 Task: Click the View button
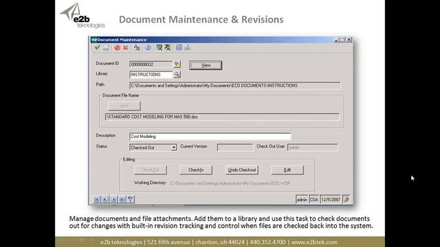(x=206, y=65)
